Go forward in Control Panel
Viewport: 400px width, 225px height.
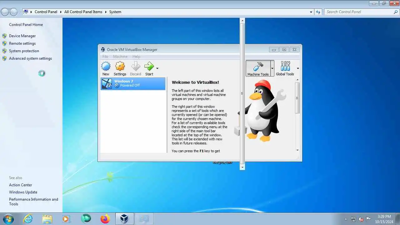click(x=13, y=12)
